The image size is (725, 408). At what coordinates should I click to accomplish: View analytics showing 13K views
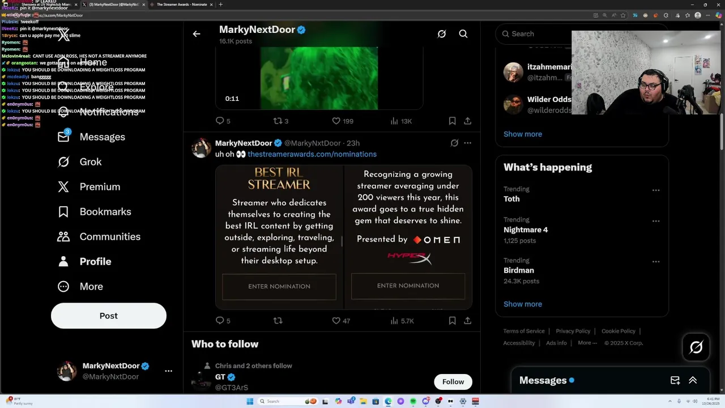(401, 121)
